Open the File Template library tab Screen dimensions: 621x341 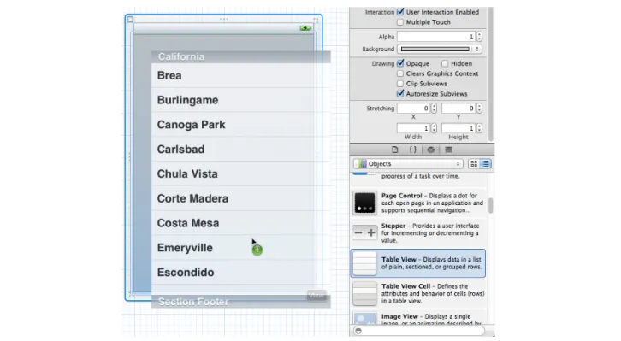pyautogui.click(x=394, y=150)
